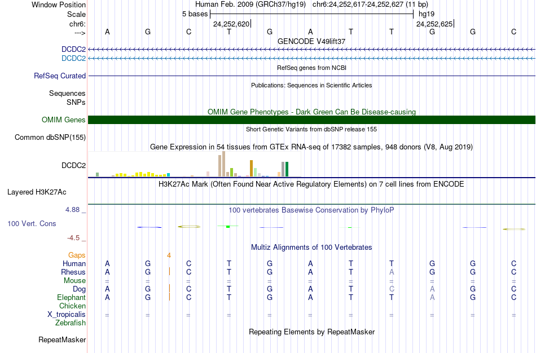
Task: Open the Layered H3K27Ac track label
Action: [37, 192]
